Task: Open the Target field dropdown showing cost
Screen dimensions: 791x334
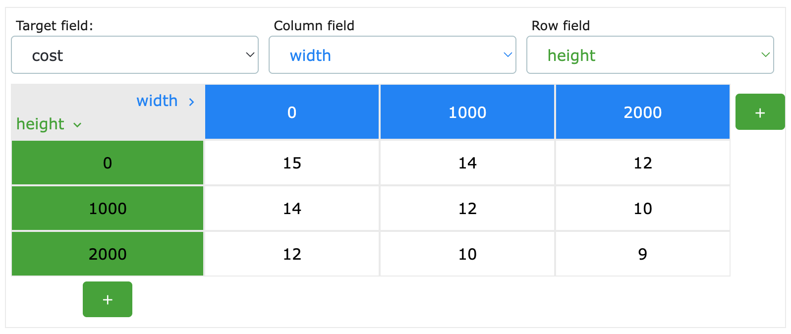Action: (134, 55)
